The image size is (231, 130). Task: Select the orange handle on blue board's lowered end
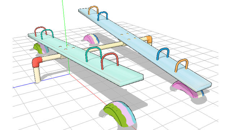click(182, 66)
